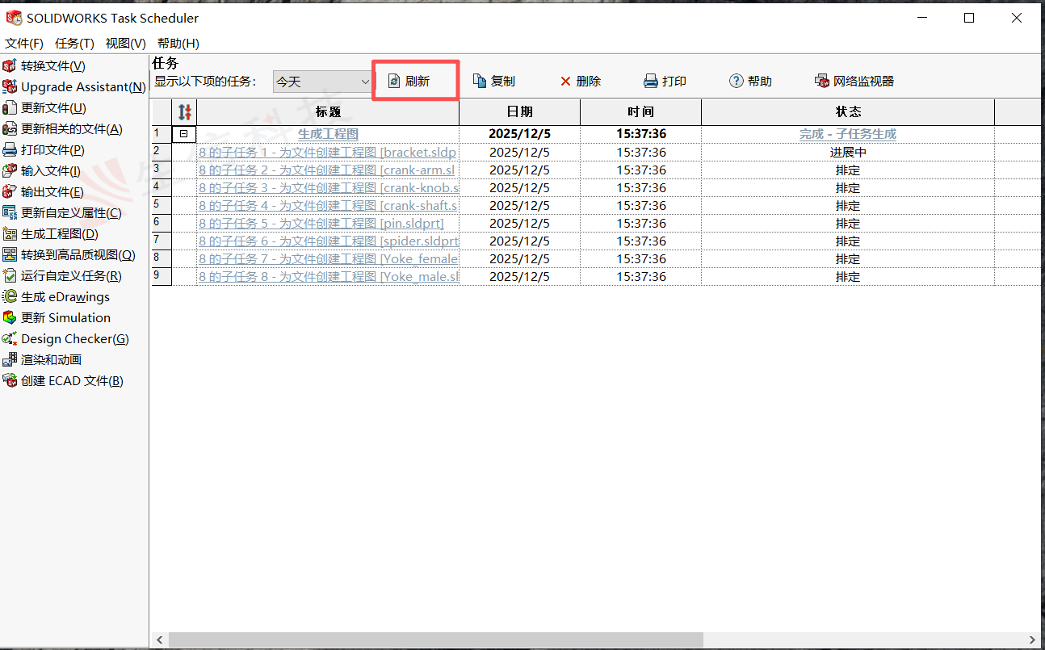Open 渲染和动画 in the sidebar
The image size is (1045, 650).
tap(43, 360)
